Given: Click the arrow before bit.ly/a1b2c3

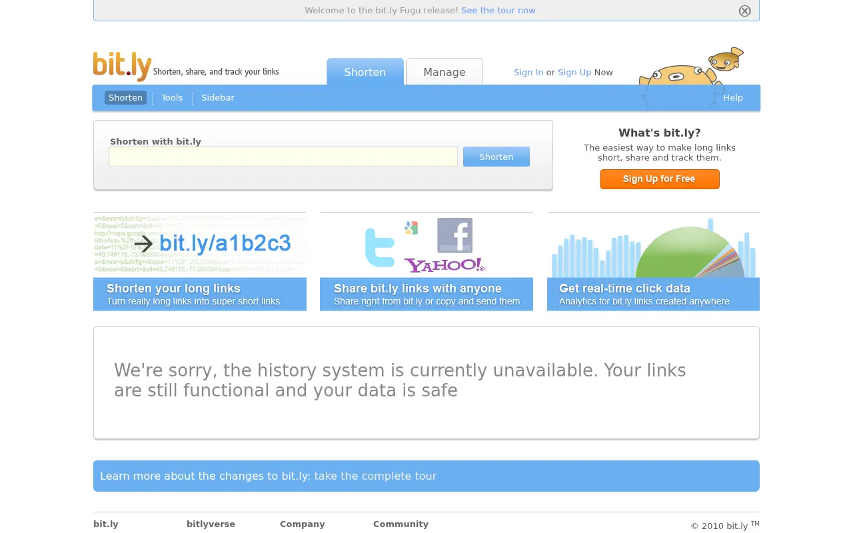Looking at the screenshot, I should click(143, 244).
